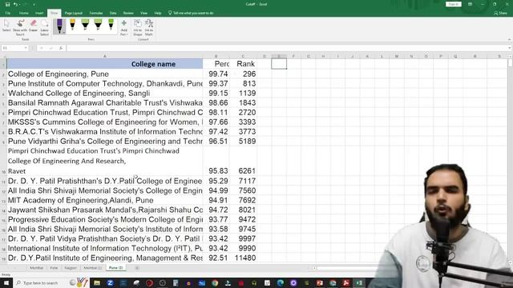Viewport: 513px width, 288px height.
Task: Select rank cell 11480
Action: pyautogui.click(x=243, y=258)
